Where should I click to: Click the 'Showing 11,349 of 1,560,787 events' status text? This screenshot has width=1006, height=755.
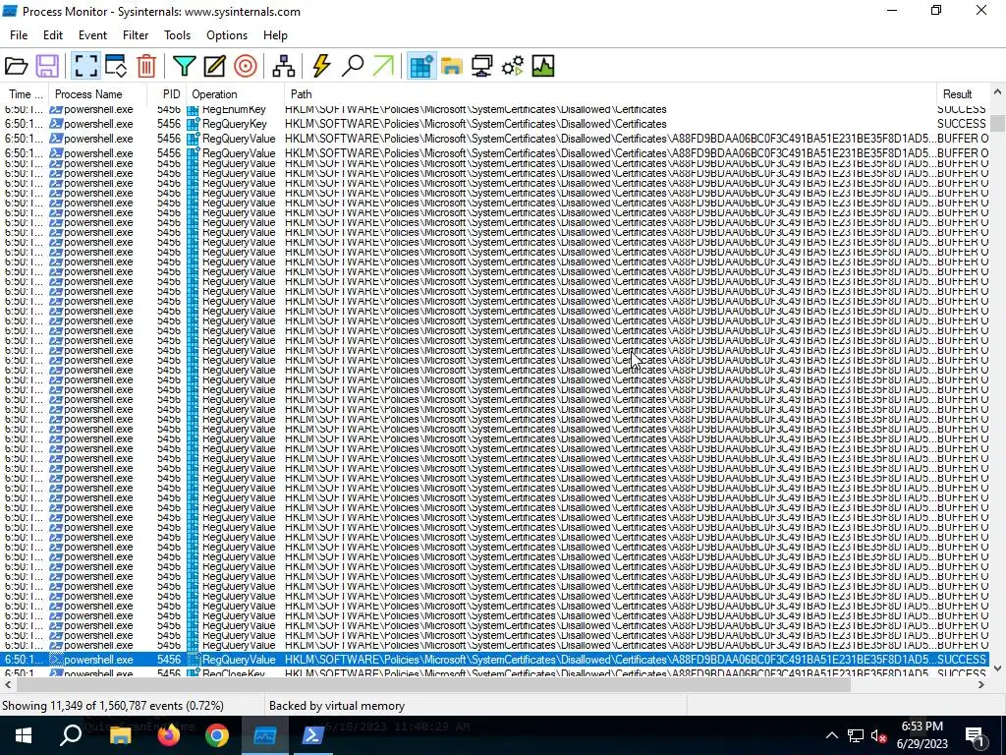point(113,706)
